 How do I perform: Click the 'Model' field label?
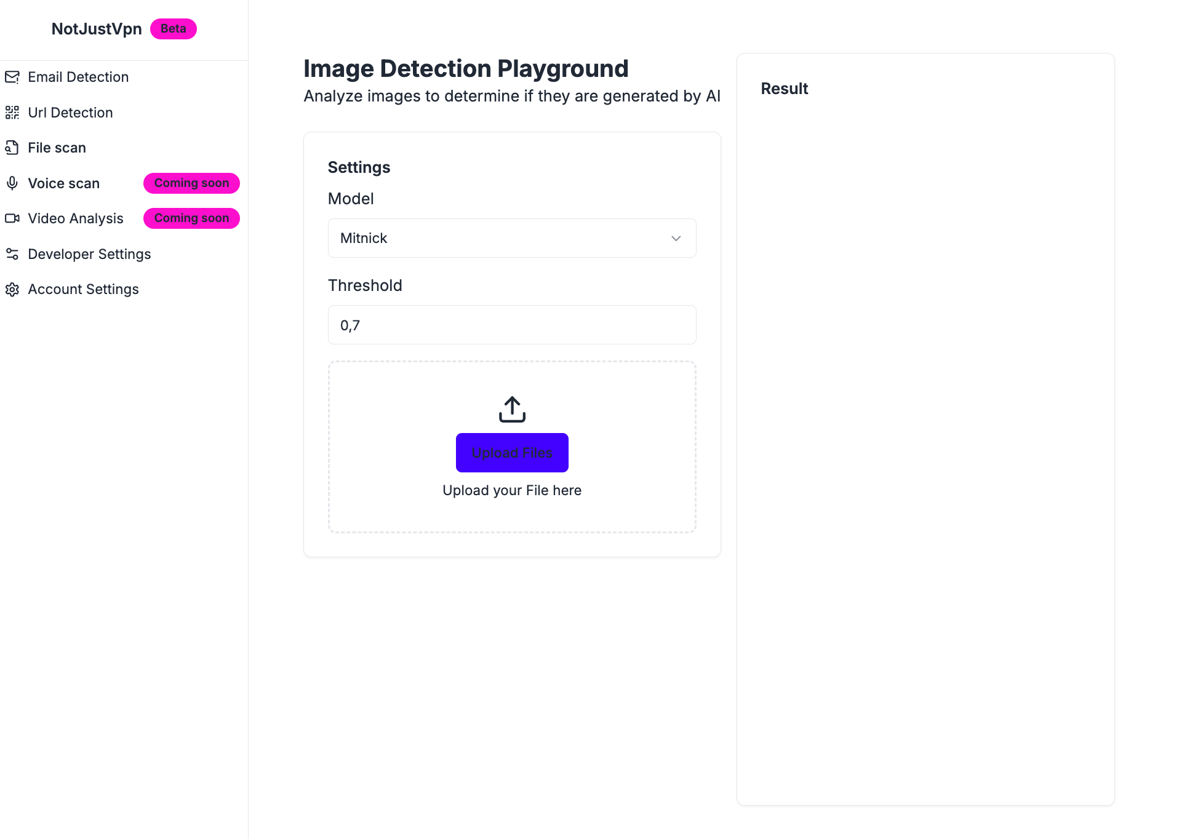tap(351, 199)
